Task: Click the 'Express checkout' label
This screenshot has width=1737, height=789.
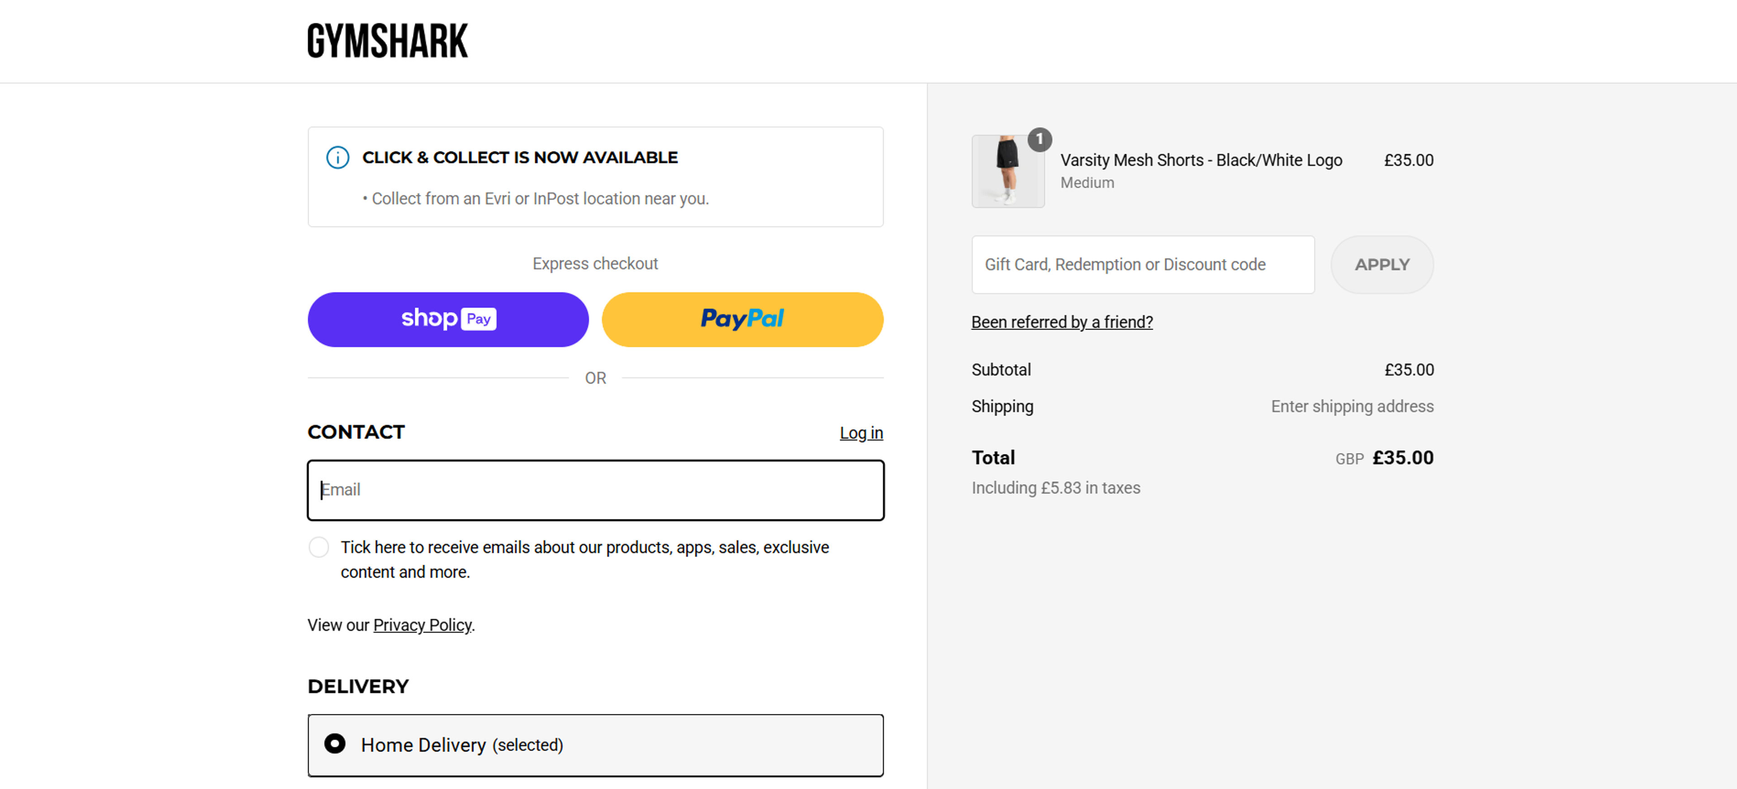Action: [x=595, y=264]
